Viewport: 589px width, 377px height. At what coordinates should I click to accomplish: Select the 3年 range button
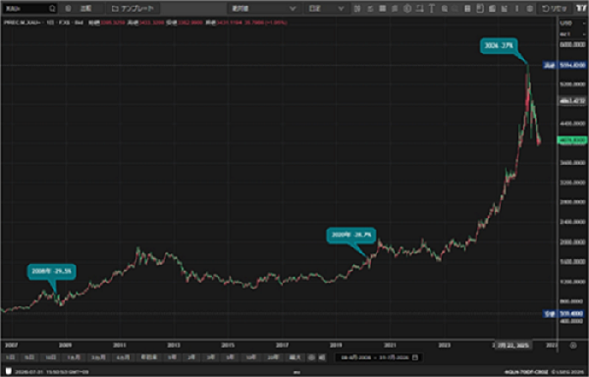point(211,357)
